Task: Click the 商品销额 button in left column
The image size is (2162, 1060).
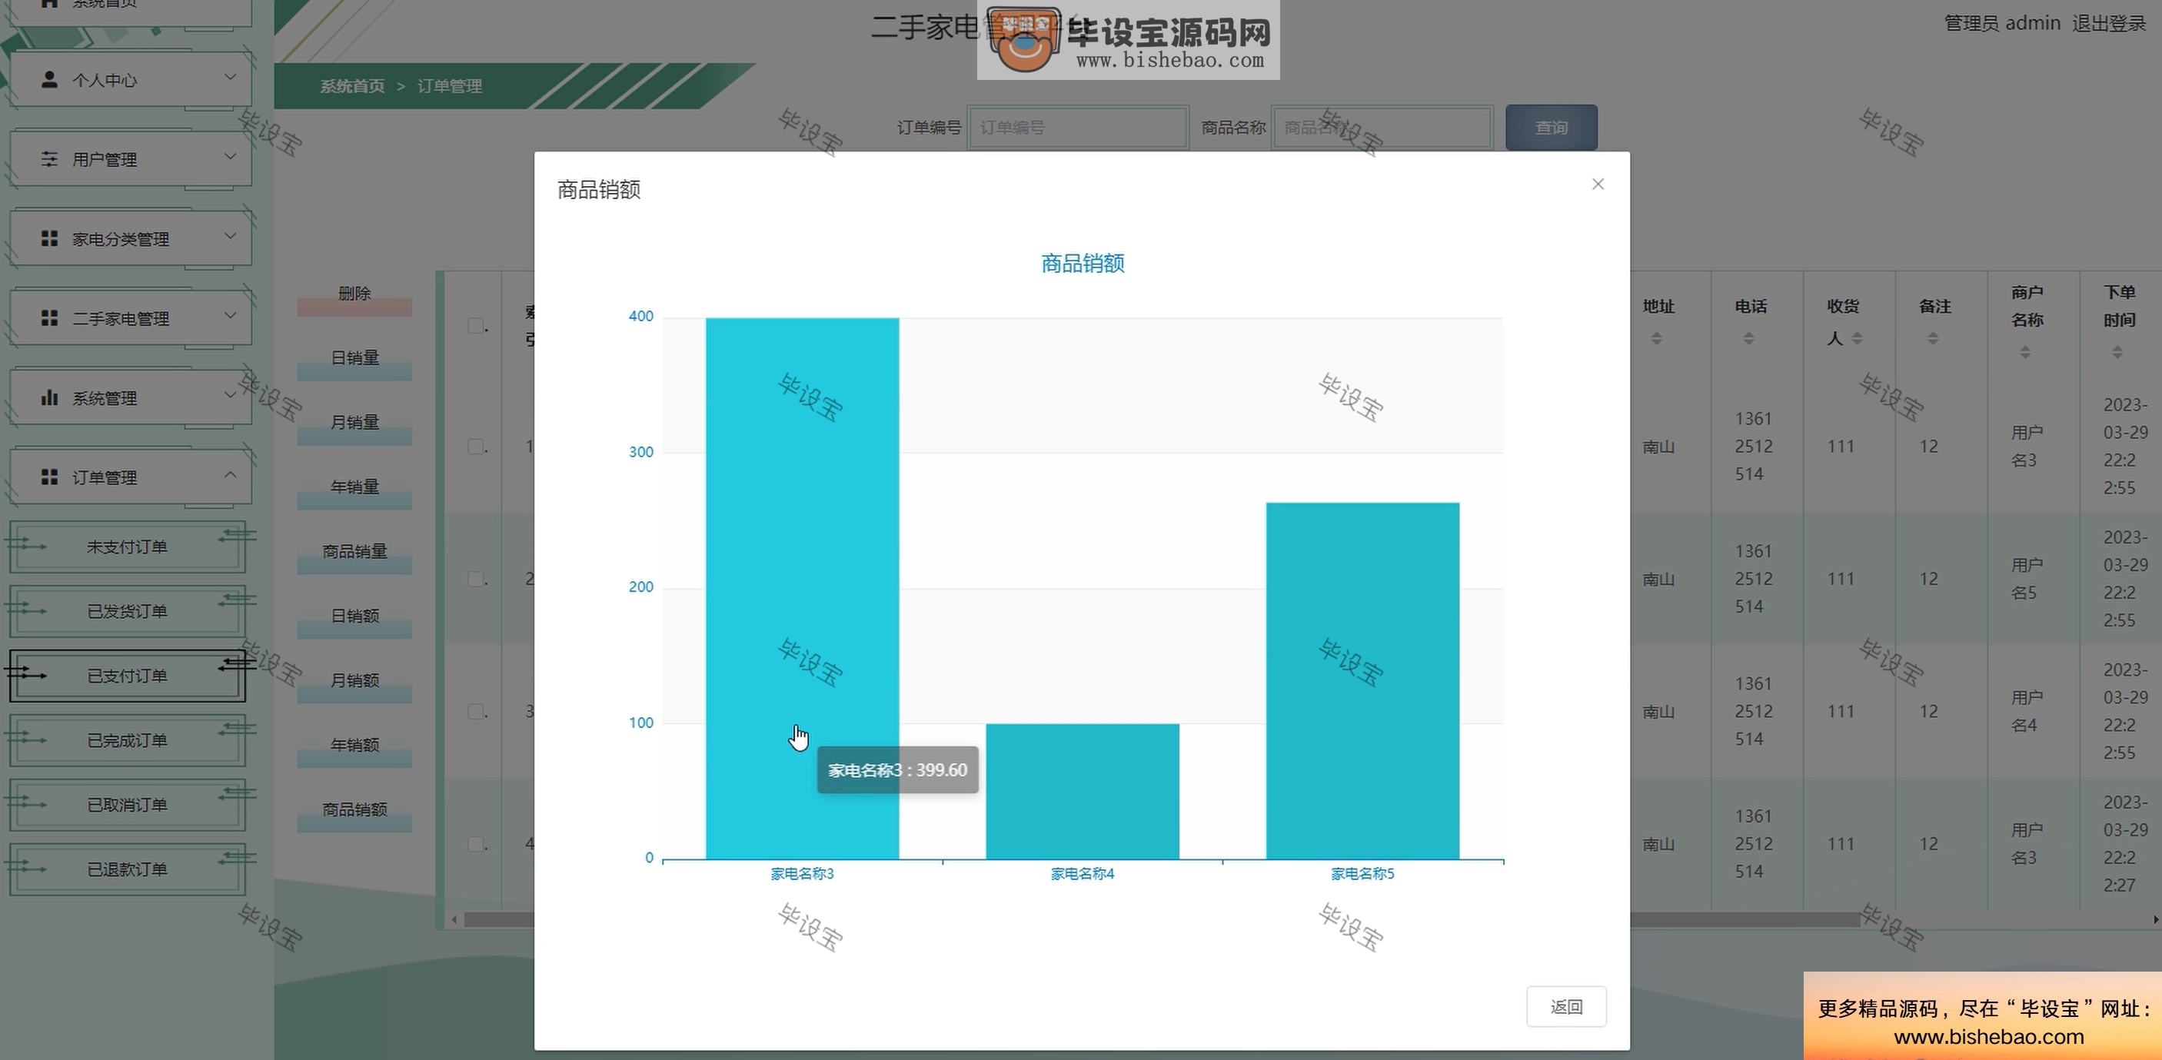Action: 354,812
